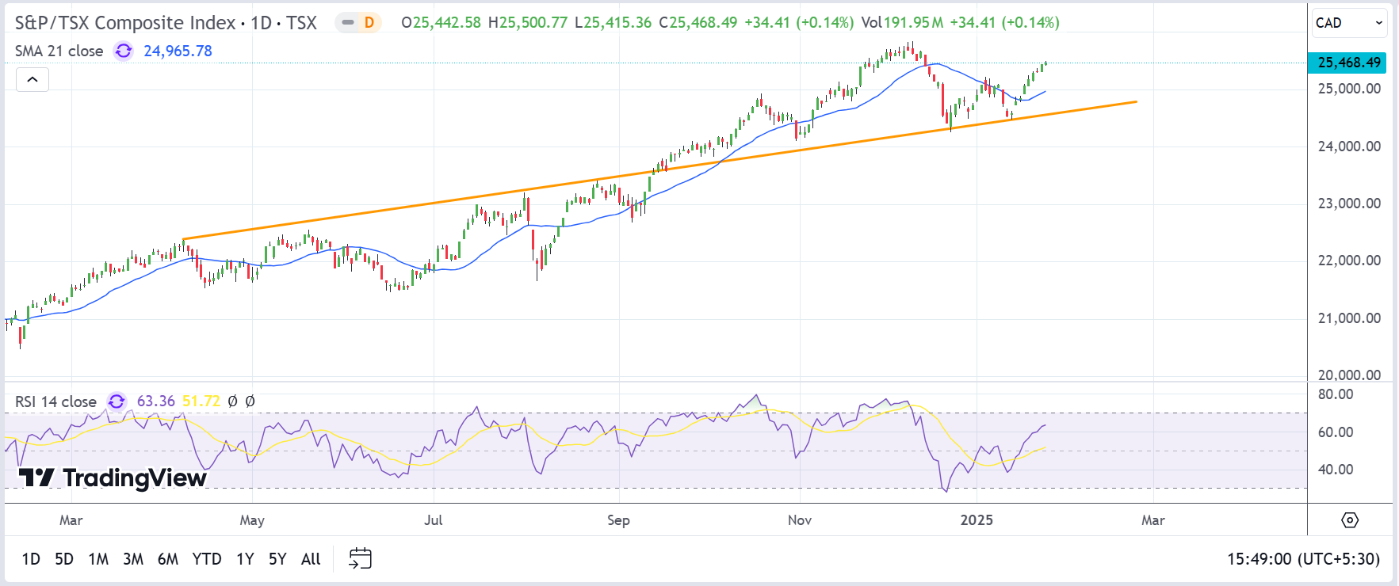1399x586 pixels.
Task: Click the 60.00 RSI axis label
Action: click(x=1336, y=432)
